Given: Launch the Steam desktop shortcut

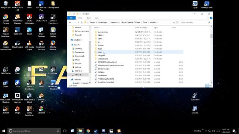Looking at the screenshot, I should tap(6, 84).
